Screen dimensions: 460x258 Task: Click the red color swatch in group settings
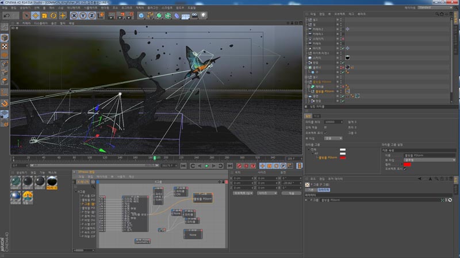pos(407,165)
